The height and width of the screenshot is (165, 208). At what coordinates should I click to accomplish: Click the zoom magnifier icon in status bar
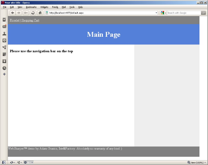coord(189,162)
